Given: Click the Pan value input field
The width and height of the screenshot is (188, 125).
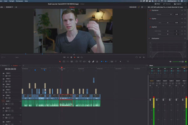Looking at the screenshot, I should coord(176,22).
